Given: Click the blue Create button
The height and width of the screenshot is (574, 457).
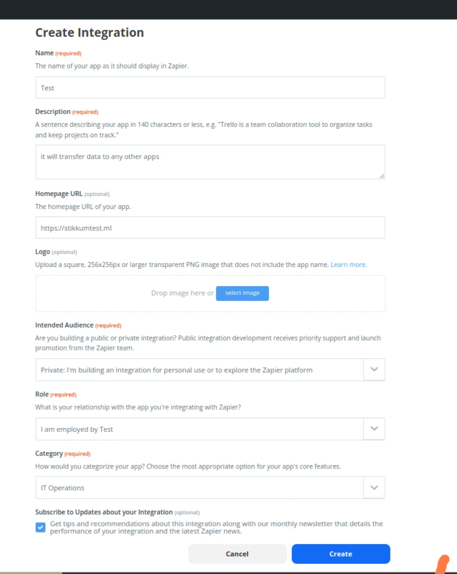Looking at the screenshot, I should [341, 554].
